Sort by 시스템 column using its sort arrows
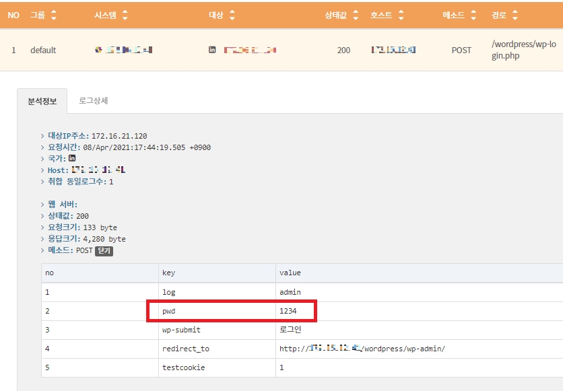563x391 pixels. [x=125, y=15]
